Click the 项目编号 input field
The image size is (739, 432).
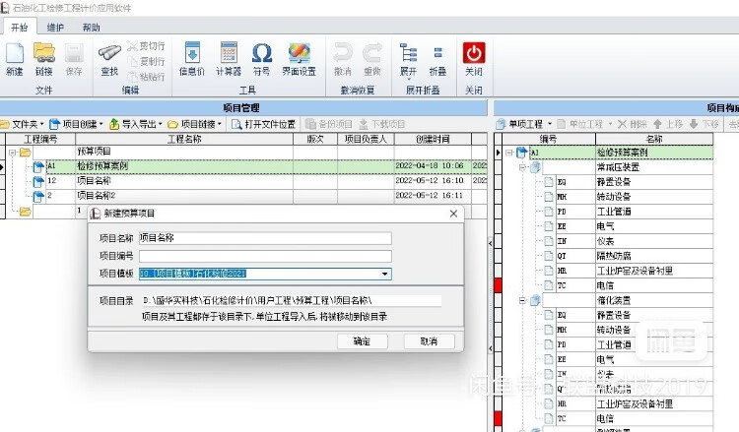point(264,256)
